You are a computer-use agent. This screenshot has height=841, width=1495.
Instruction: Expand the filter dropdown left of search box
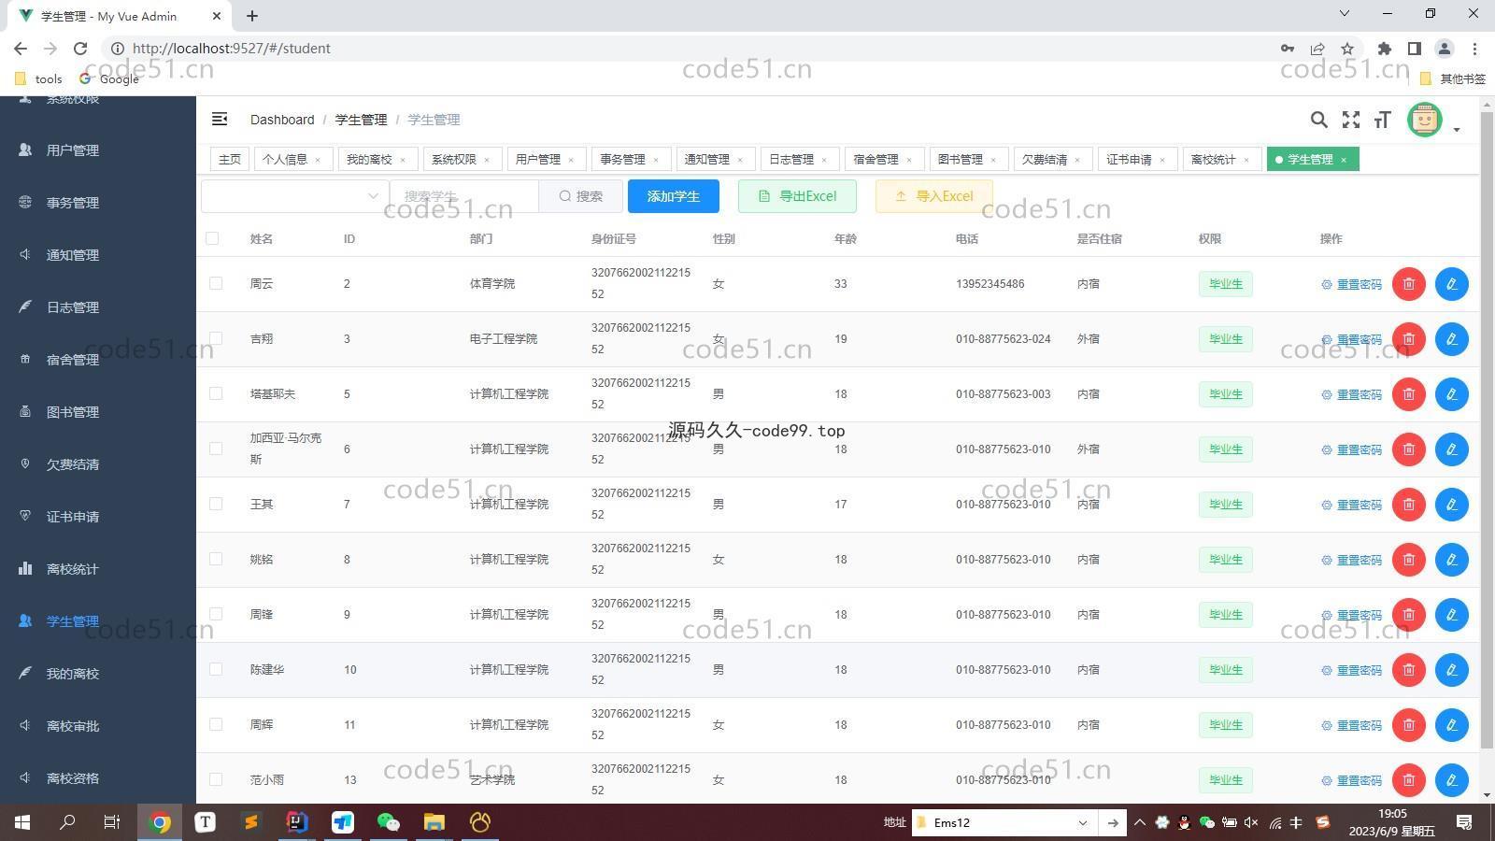click(294, 196)
